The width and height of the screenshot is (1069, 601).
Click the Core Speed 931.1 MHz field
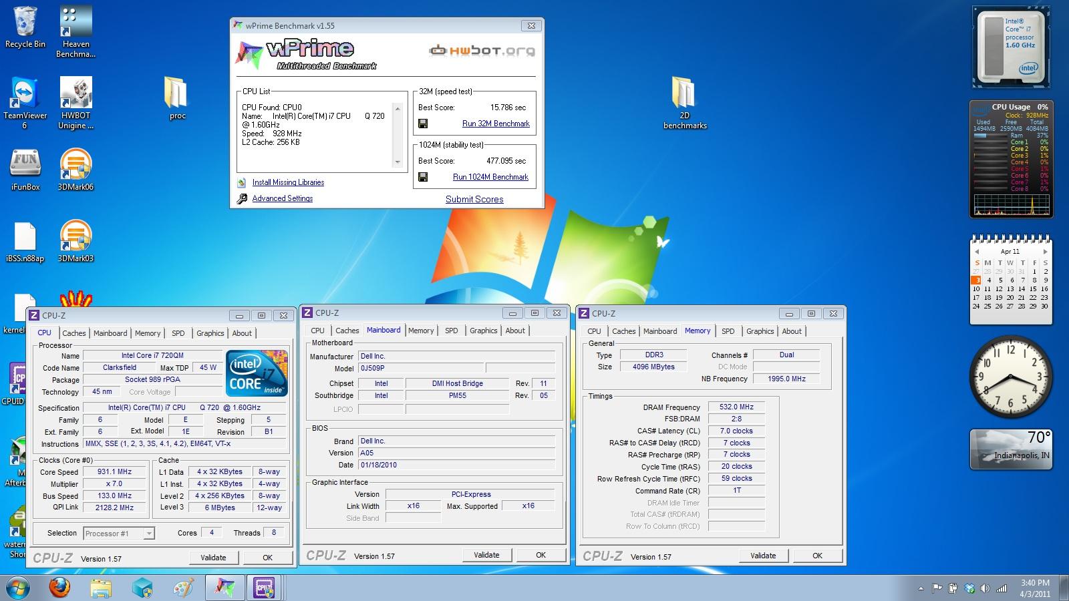click(x=115, y=472)
